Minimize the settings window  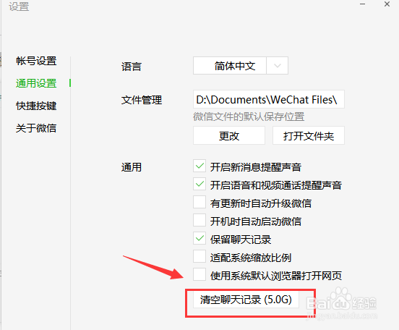362,4
